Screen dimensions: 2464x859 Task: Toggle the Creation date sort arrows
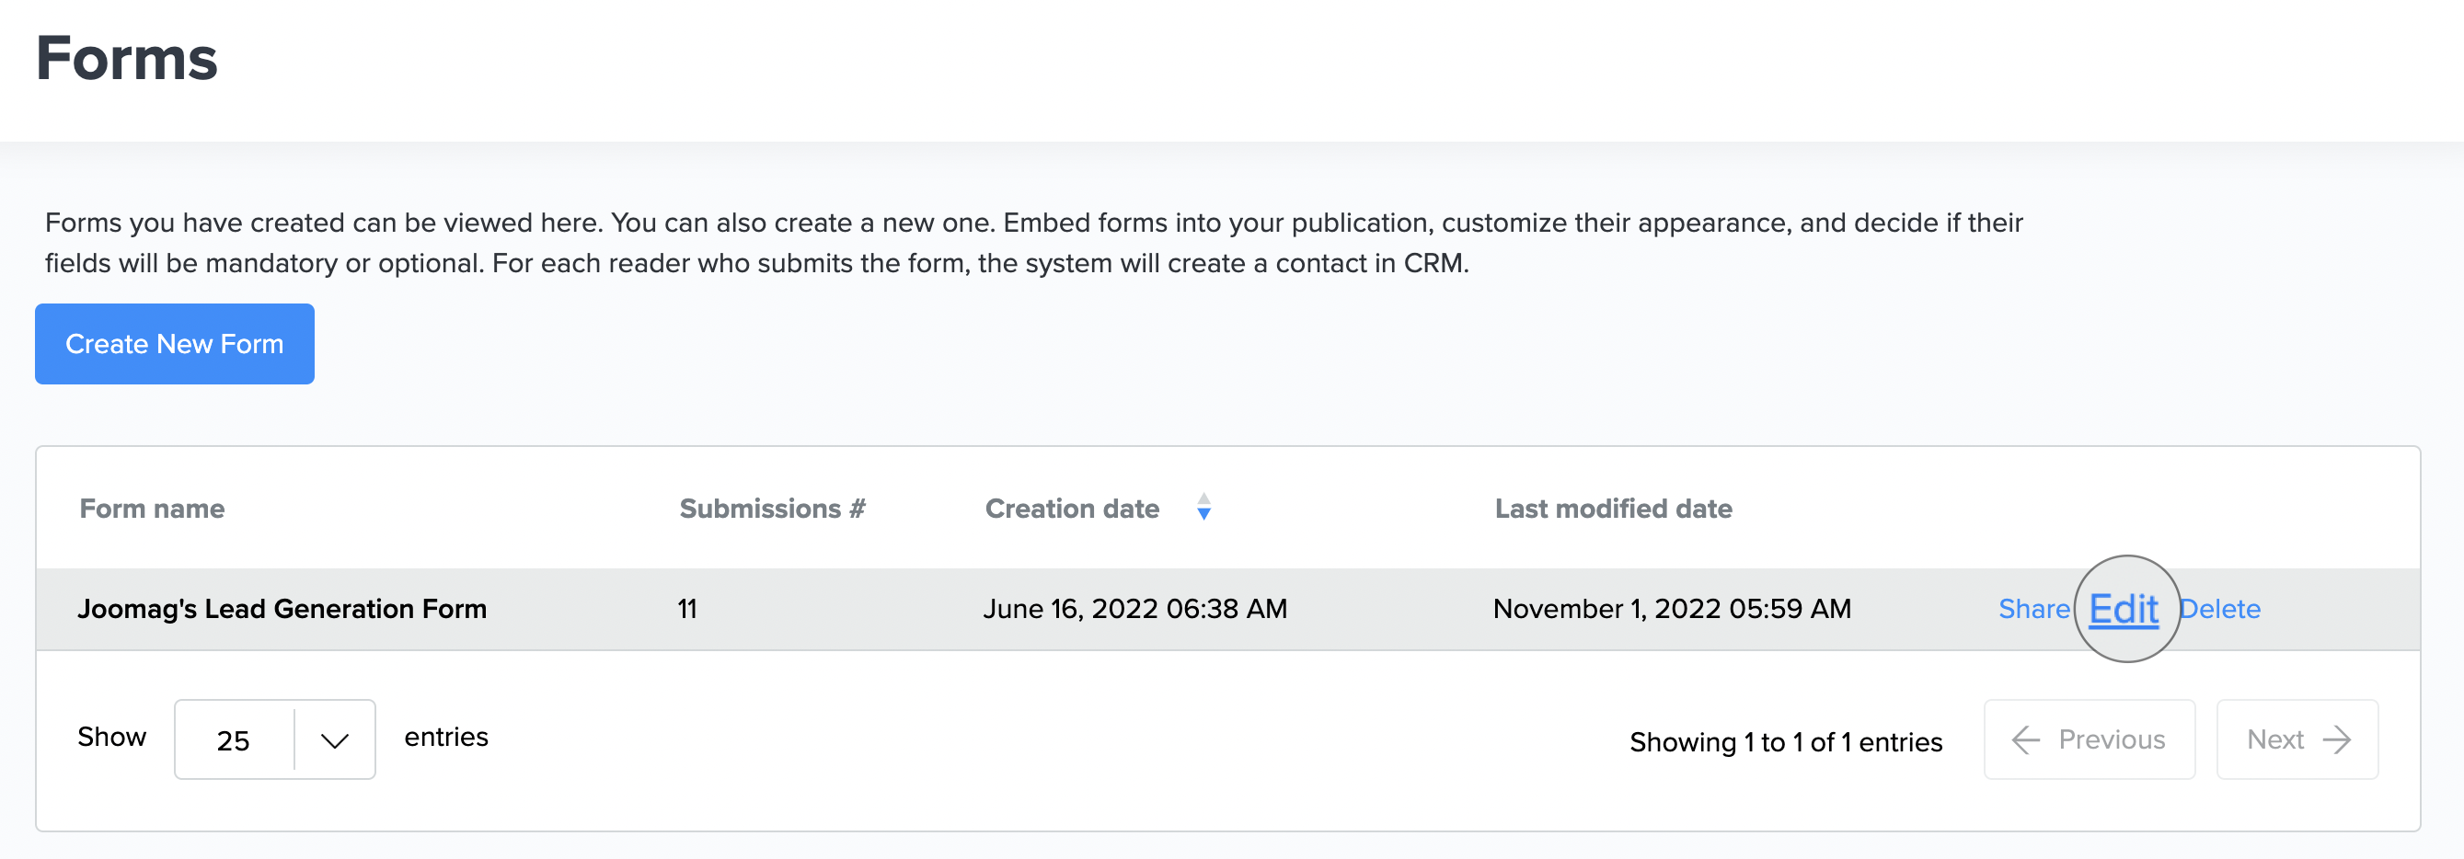tap(1203, 507)
